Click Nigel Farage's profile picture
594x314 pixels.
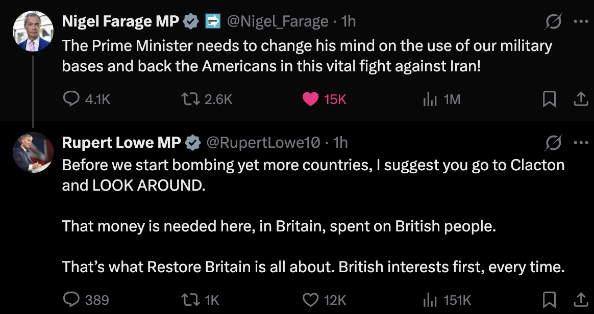tap(33, 31)
